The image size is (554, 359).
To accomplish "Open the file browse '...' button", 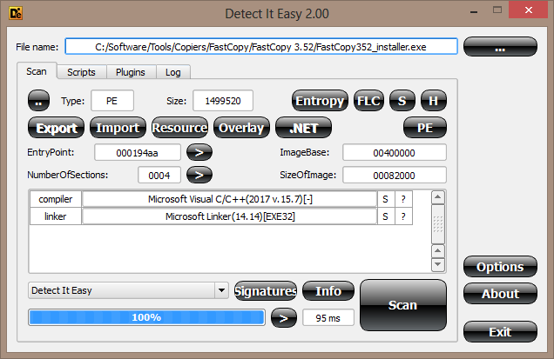I will click(x=500, y=47).
